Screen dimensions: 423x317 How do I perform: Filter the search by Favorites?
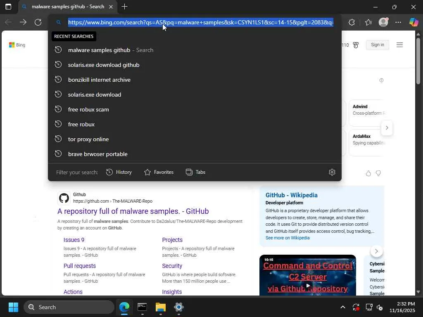(159, 172)
